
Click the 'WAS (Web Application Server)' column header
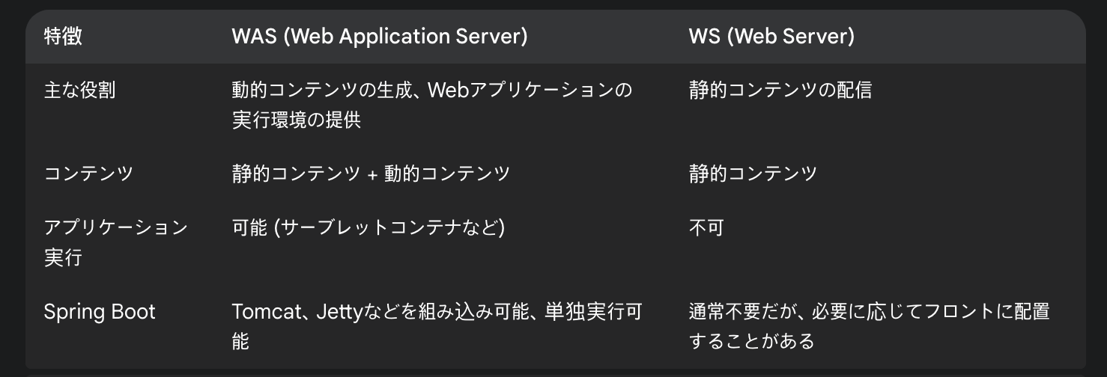pos(380,37)
